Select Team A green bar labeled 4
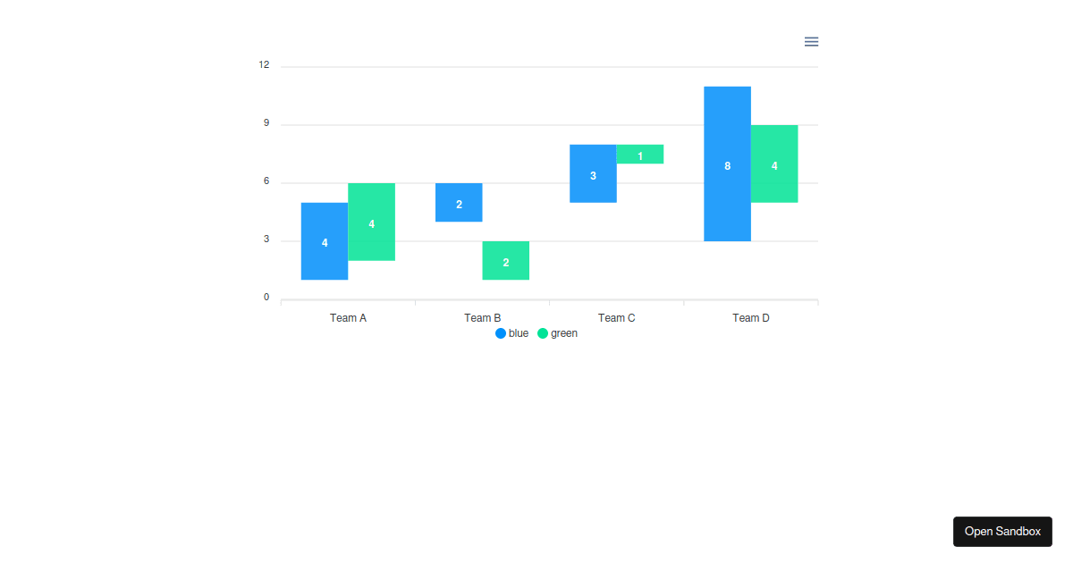1073x563 pixels. pyautogui.click(x=371, y=222)
